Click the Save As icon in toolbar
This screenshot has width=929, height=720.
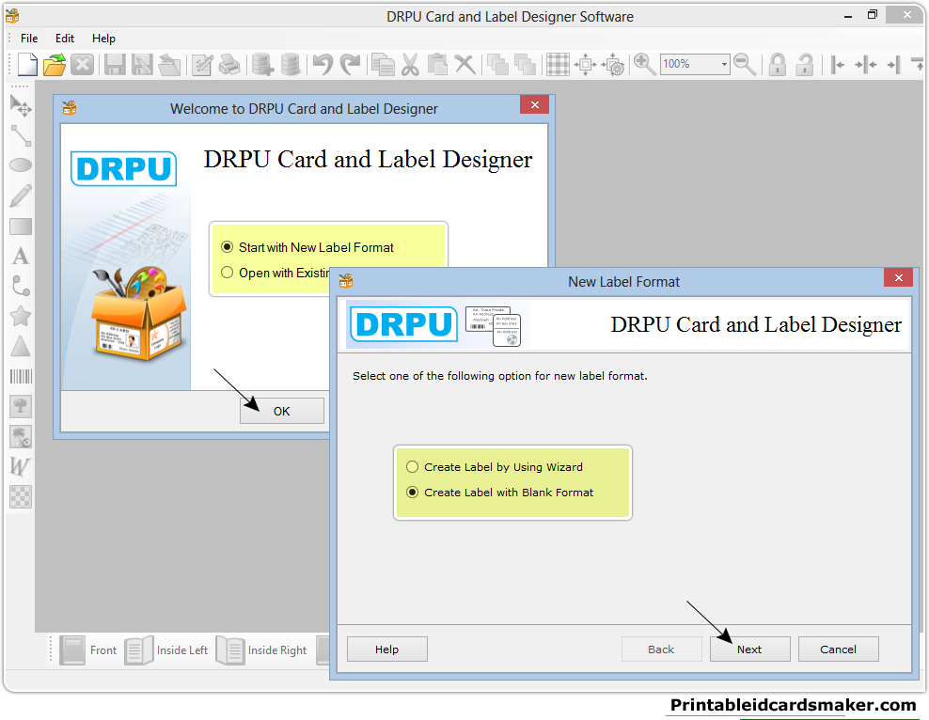point(142,64)
